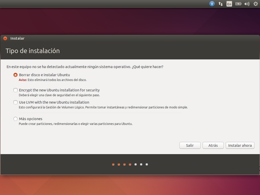Select the Más opciones radio button

15,119
